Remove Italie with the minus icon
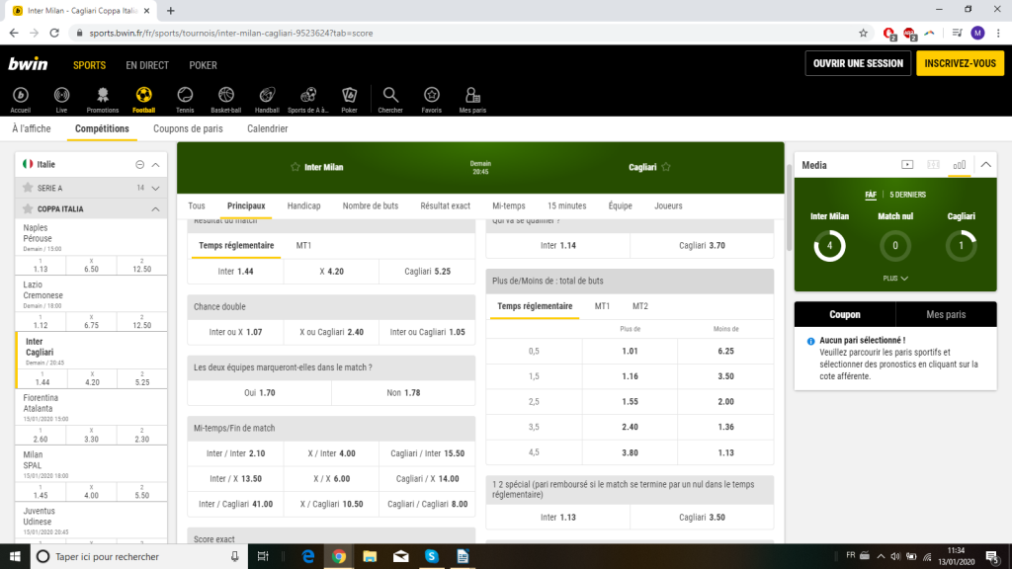Screen dimensions: 1012x569 pyautogui.click(x=139, y=165)
